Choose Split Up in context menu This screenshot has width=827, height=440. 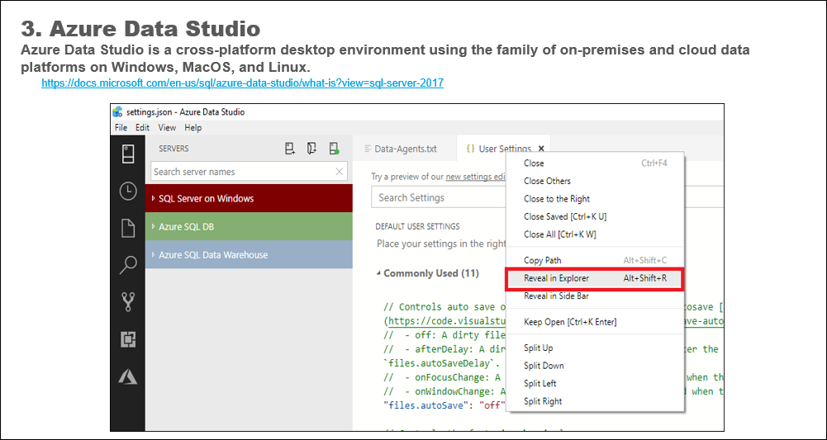pos(595,348)
